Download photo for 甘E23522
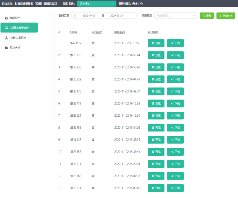 coord(175,79)
